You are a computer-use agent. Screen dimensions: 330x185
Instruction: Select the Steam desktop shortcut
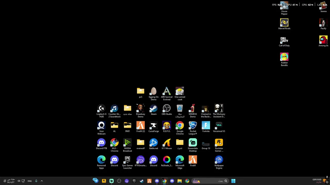pyautogui.click(x=153, y=110)
